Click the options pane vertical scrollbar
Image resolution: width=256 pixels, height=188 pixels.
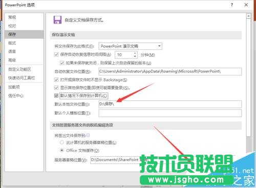pos(248,77)
